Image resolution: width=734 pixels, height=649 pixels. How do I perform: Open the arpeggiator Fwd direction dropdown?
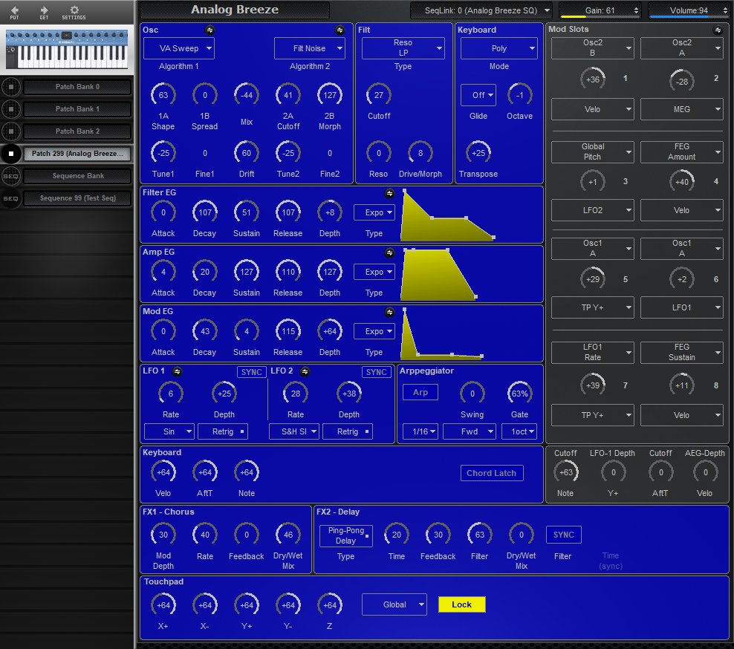470,431
